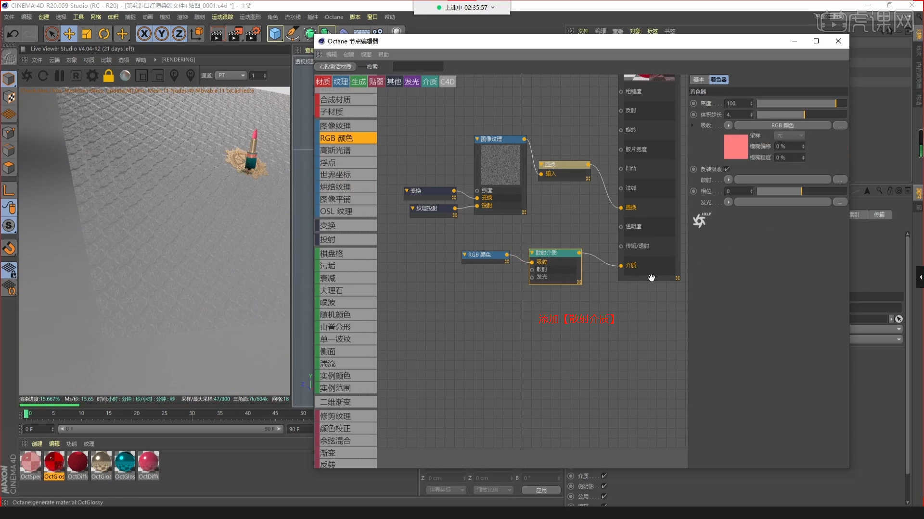Viewport: 924px width, 519px height.
Task: Click the RGB 颜色 button in 吸收 row
Action: pyautogui.click(x=783, y=125)
